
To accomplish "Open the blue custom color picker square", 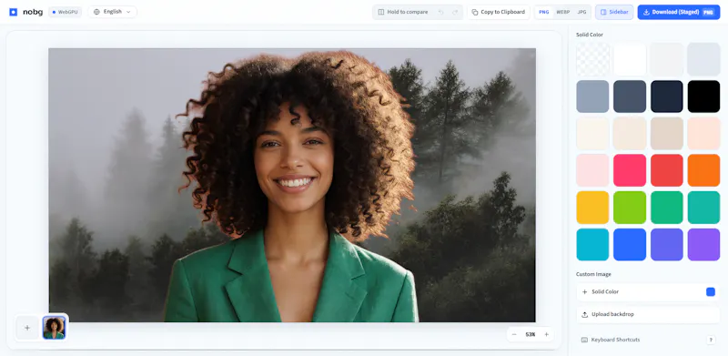I will point(711,292).
